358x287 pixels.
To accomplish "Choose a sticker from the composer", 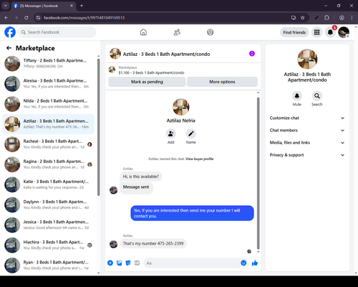I will [128, 263].
